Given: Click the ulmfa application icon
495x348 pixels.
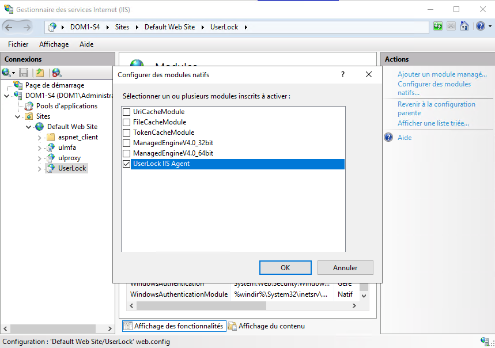Looking at the screenshot, I should (x=51, y=147).
